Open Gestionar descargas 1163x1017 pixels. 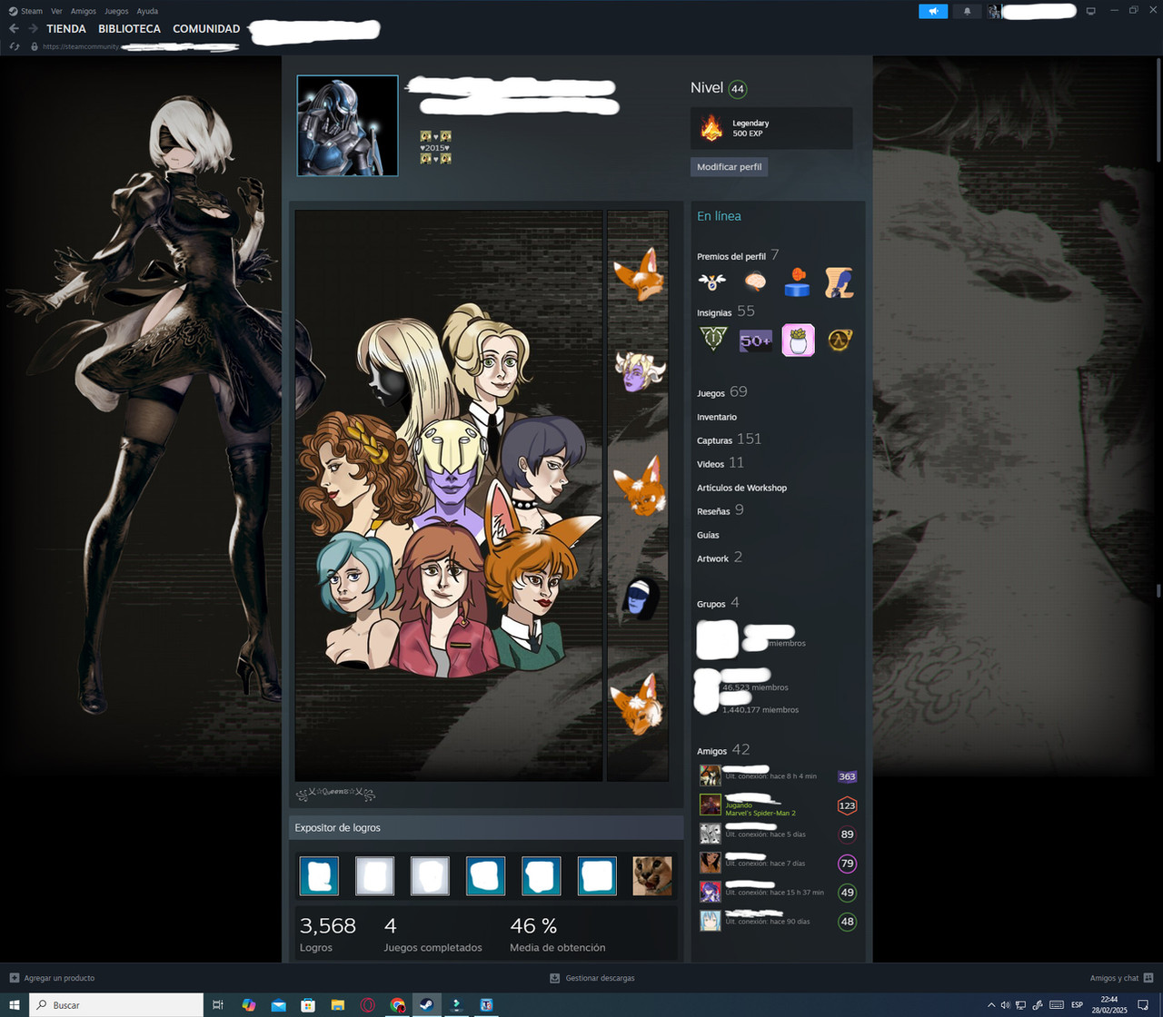(592, 978)
